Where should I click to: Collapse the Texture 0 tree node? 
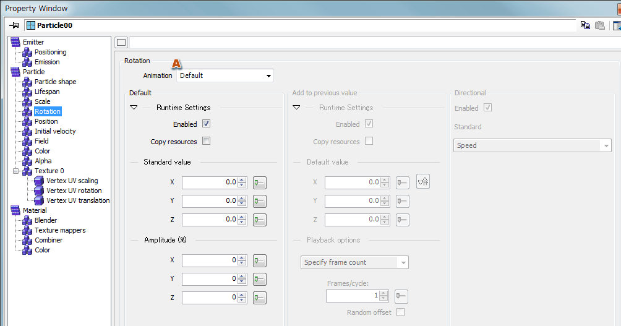[x=16, y=171]
